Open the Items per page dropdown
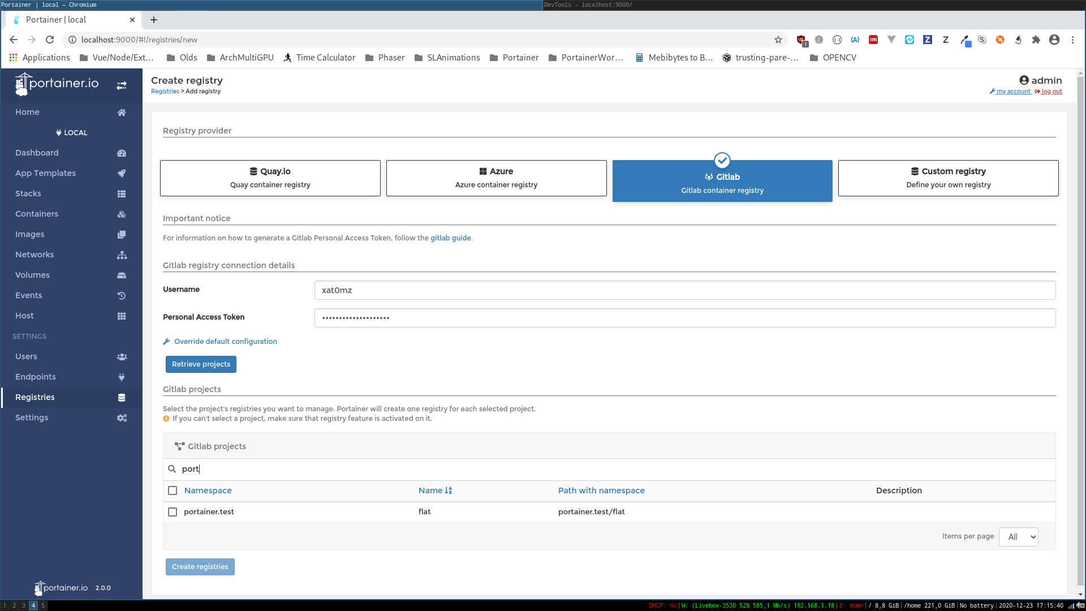 click(1018, 537)
